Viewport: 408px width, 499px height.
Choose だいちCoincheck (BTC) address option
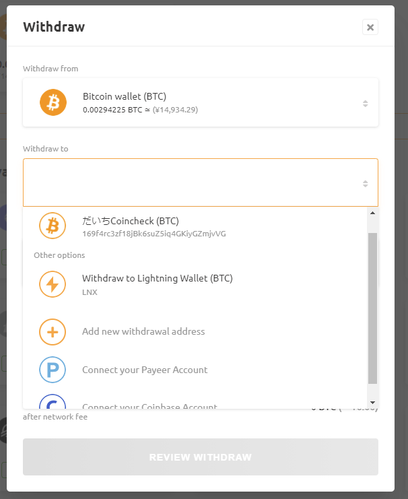(x=131, y=221)
